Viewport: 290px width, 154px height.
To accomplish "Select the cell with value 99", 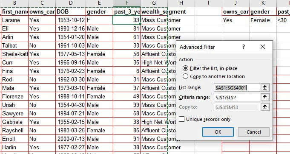I will point(127,105).
